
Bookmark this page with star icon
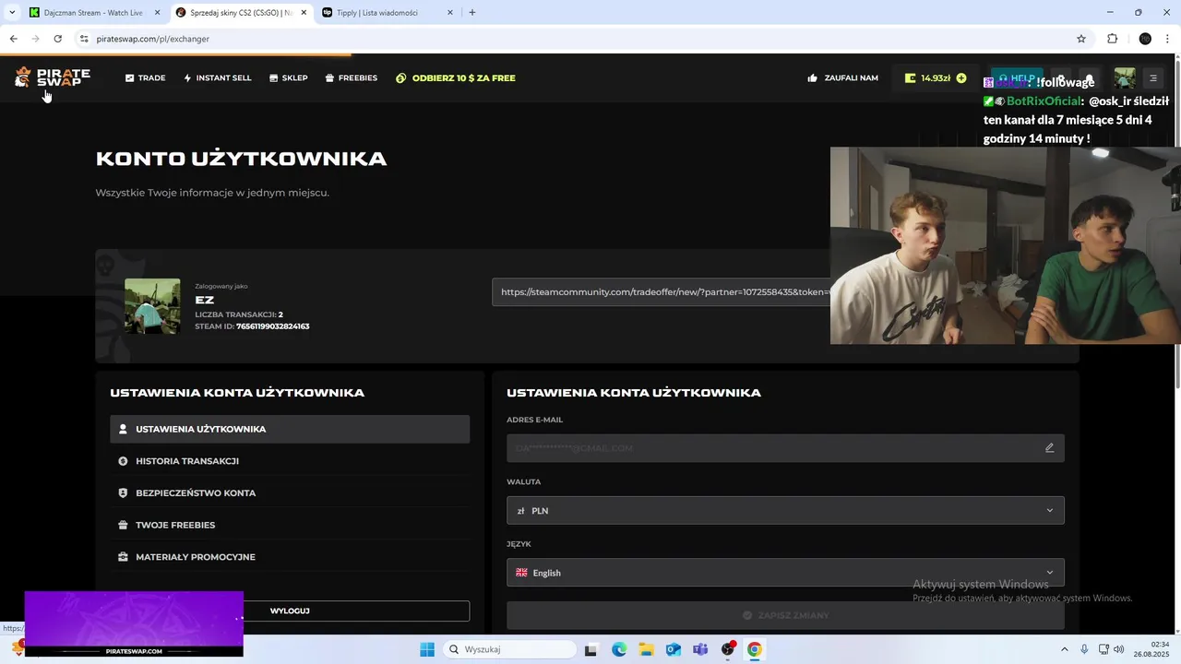(1081, 39)
